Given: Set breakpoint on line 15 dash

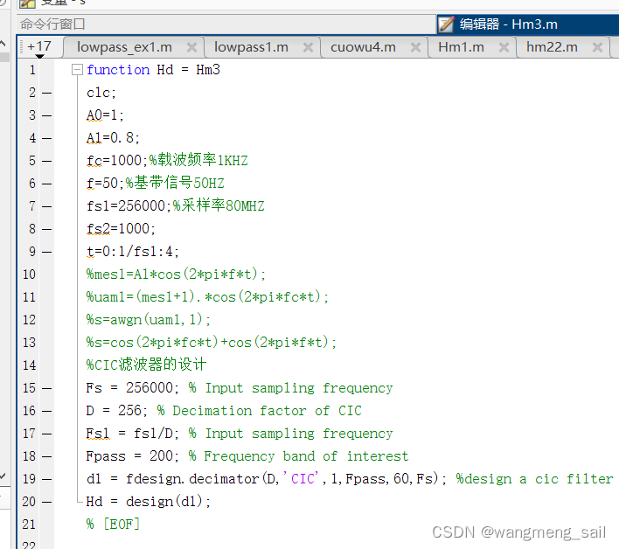Looking at the screenshot, I should (46, 388).
